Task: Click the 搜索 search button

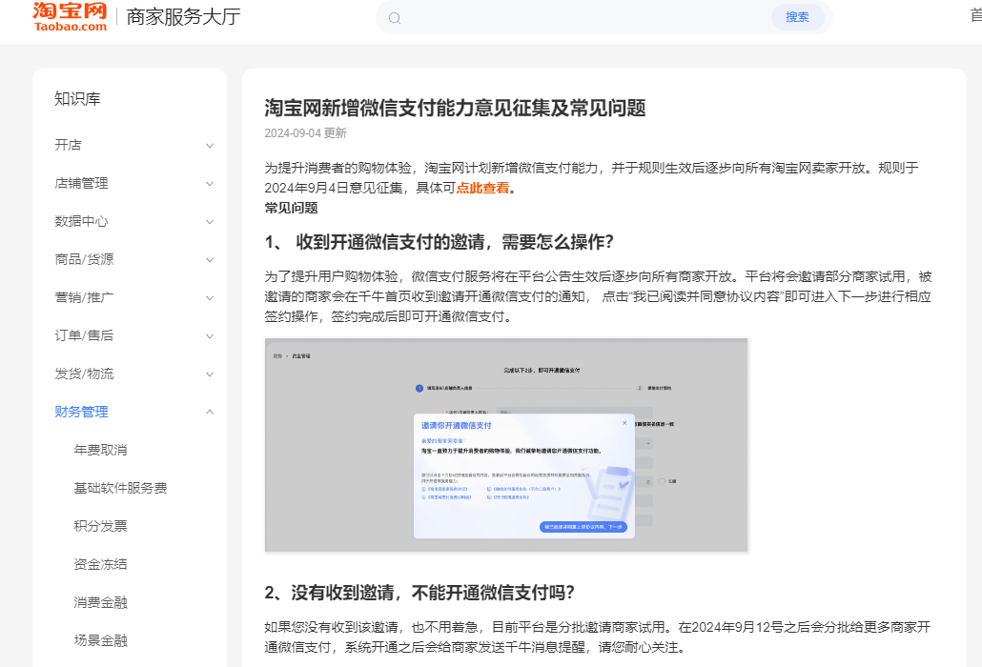Action: pos(797,17)
